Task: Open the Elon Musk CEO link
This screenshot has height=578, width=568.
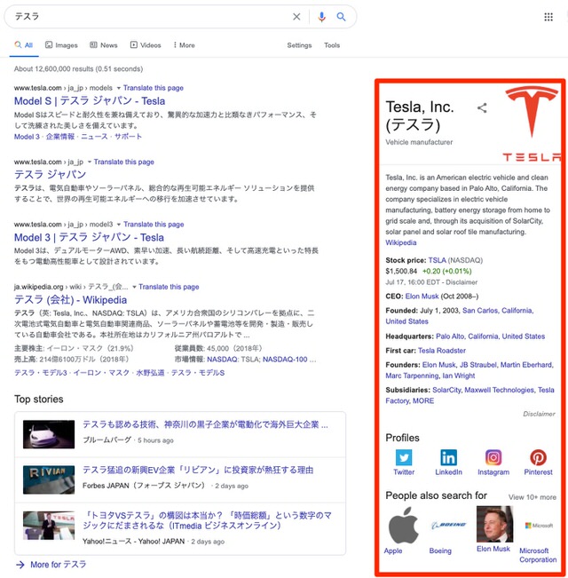Action: click(422, 297)
